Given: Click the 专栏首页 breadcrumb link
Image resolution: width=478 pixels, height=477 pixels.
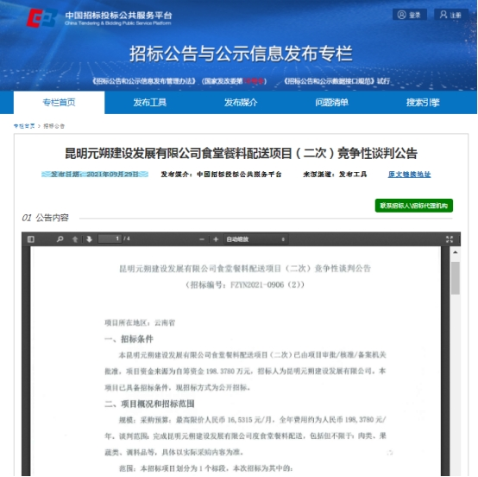Looking at the screenshot, I should 24,126.
